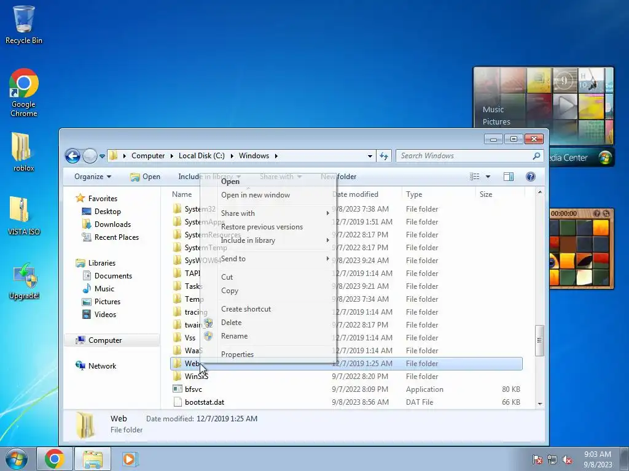This screenshot has width=629, height=471.
Task: Select the WinSxS folder row
Action: point(346,377)
